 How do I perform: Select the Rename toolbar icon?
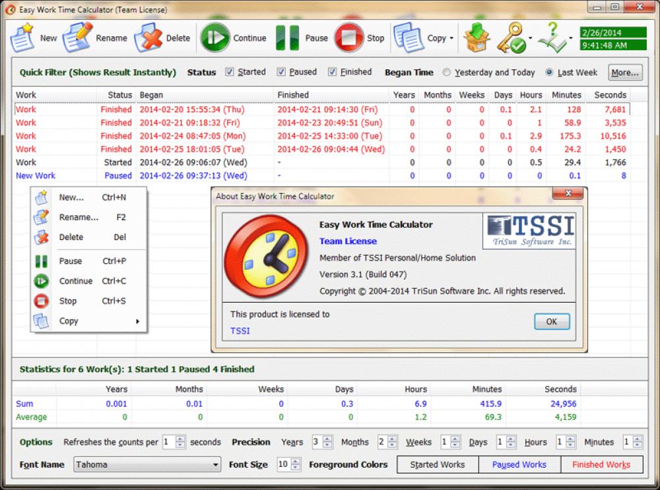96,38
